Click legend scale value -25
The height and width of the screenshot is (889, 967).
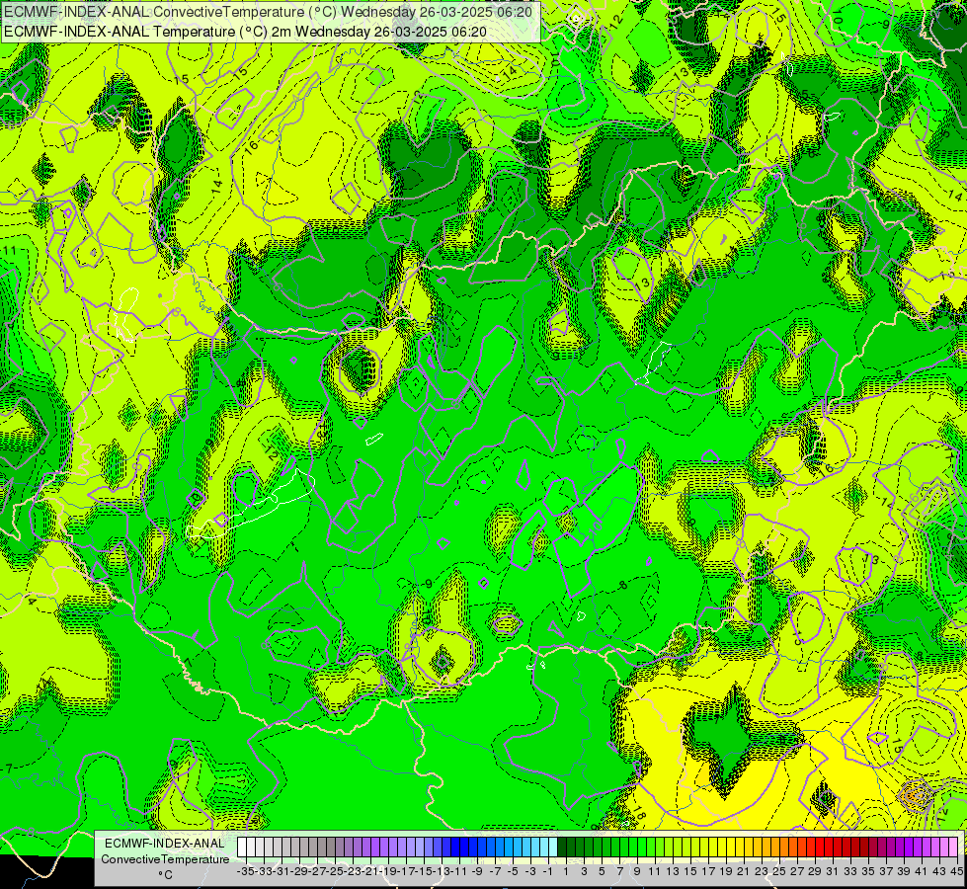[x=335, y=871]
